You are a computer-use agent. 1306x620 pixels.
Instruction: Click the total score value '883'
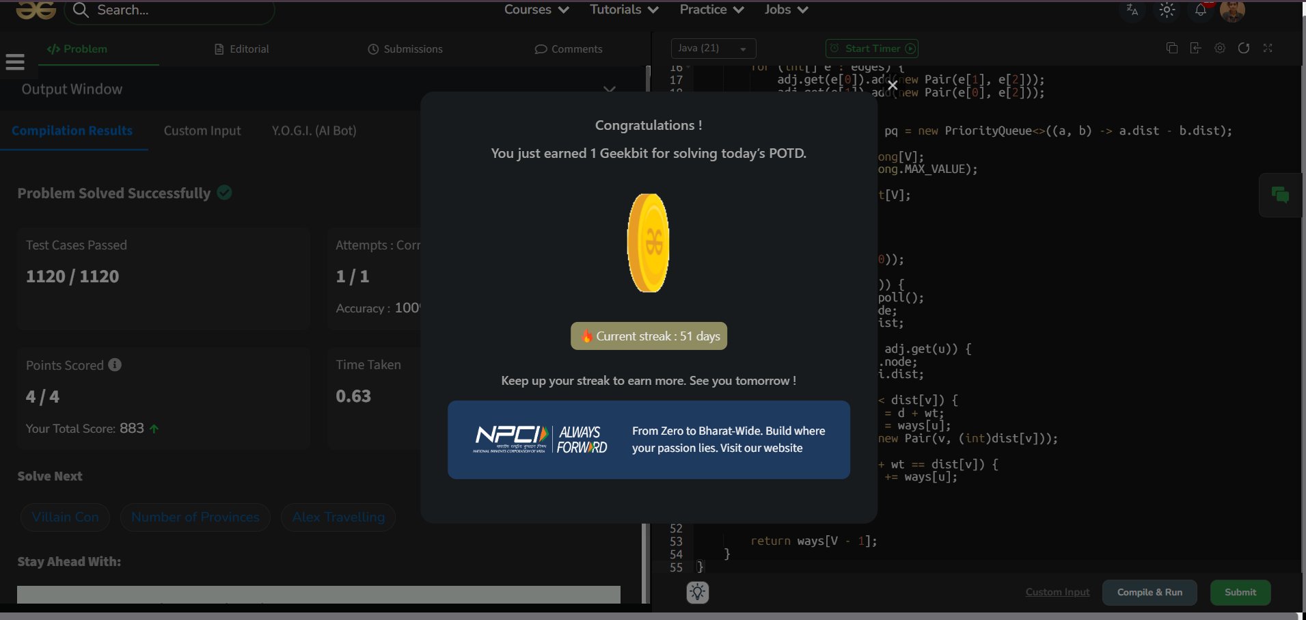tap(132, 429)
